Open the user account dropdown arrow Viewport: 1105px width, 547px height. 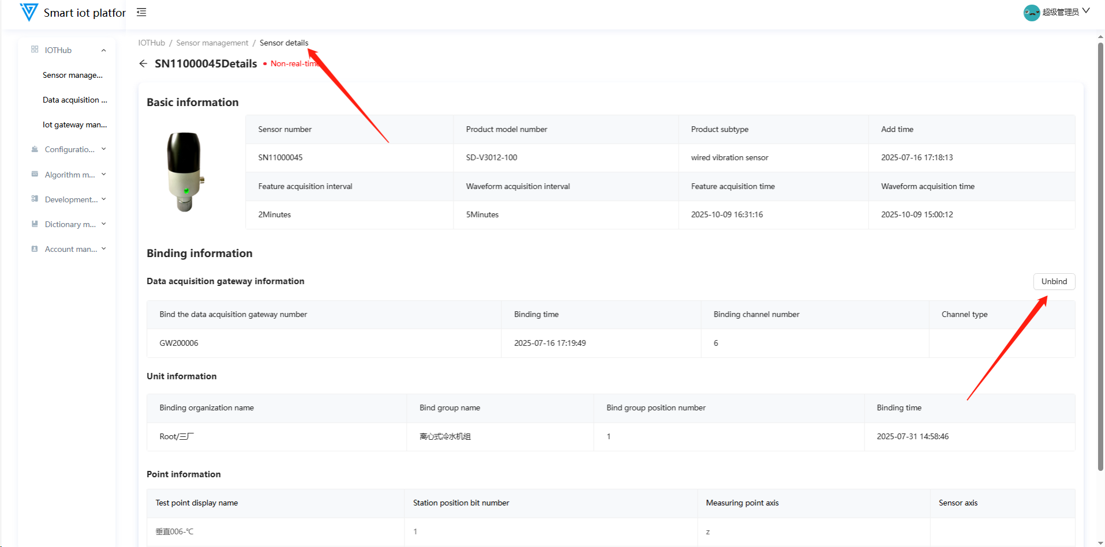[x=1086, y=11]
